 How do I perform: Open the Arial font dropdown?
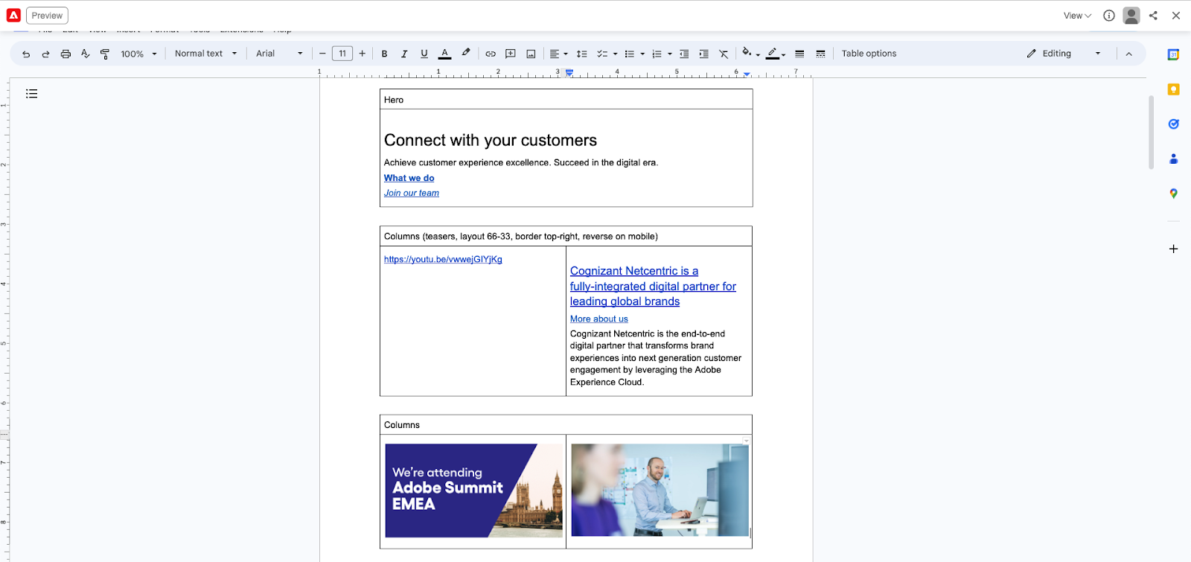279,54
